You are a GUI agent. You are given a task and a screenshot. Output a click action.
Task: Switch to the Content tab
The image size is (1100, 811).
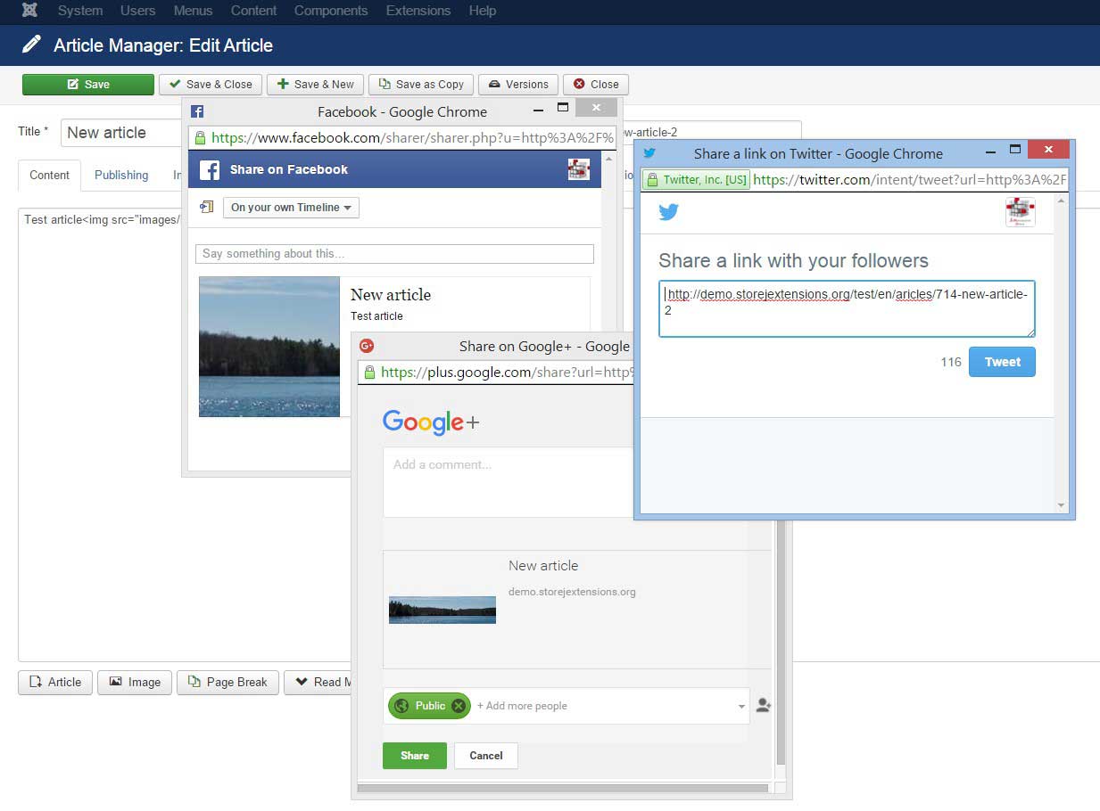click(49, 175)
